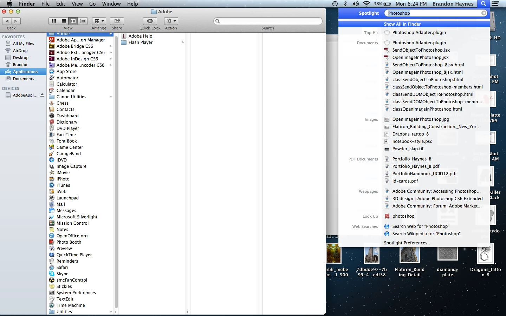Screen dimensions: 506x316
Task: Select Chess application icon
Action: [x=52, y=103]
